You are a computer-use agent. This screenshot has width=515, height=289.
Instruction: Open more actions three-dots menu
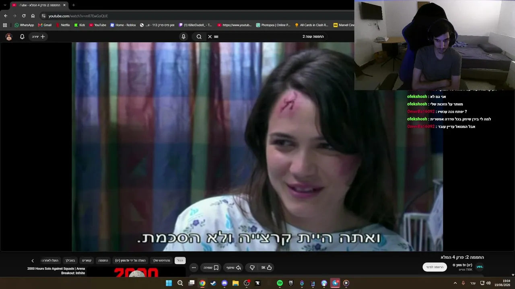194,268
